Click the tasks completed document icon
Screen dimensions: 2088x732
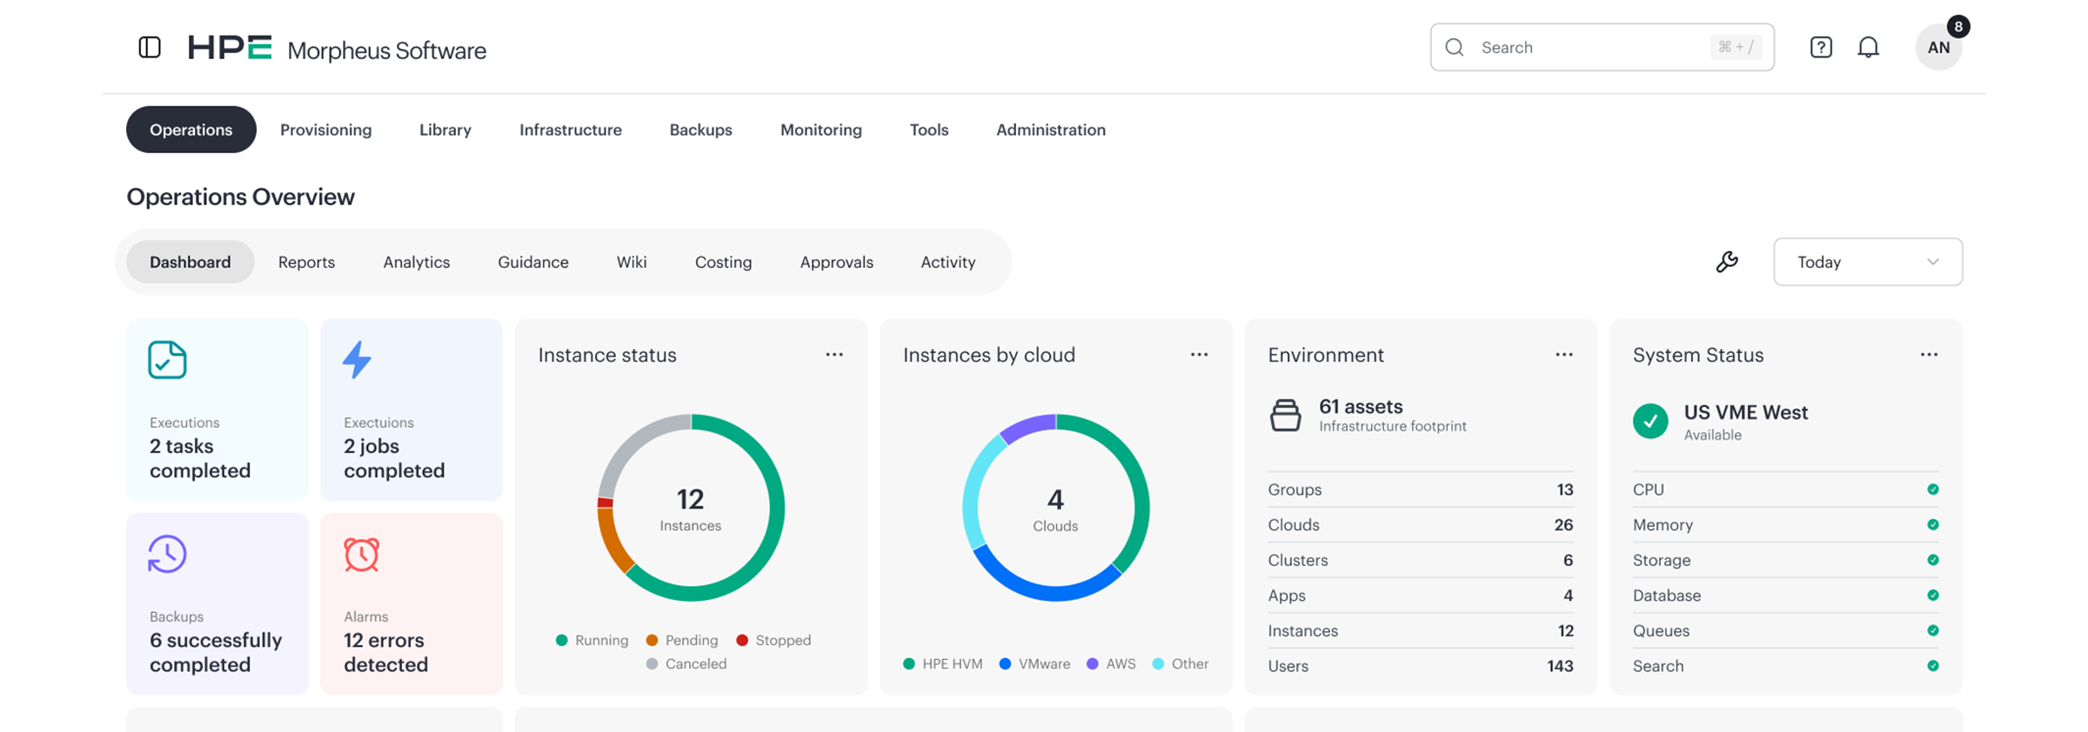pyautogui.click(x=167, y=359)
